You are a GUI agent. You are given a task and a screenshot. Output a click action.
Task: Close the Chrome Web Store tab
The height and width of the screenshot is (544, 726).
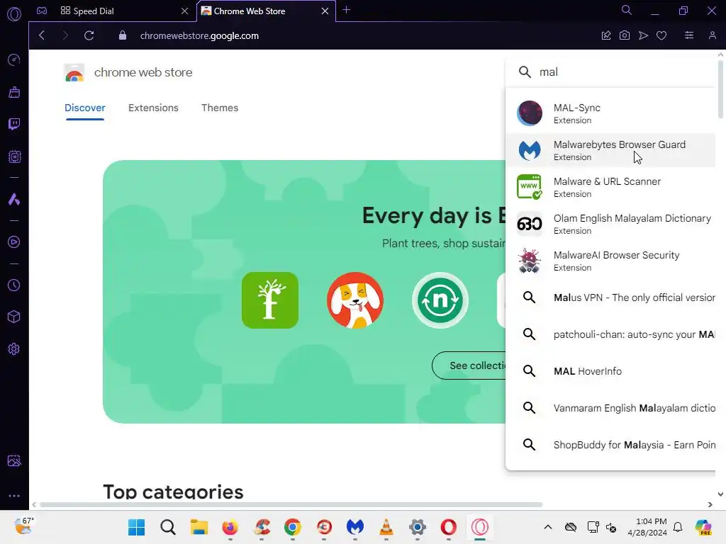[x=325, y=11]
